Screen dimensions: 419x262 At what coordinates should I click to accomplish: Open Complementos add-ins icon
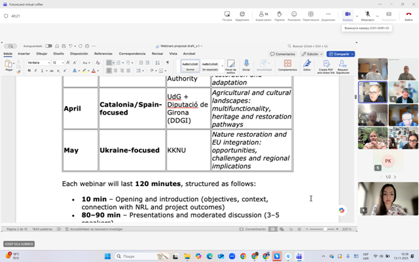(x=287, y=64)
